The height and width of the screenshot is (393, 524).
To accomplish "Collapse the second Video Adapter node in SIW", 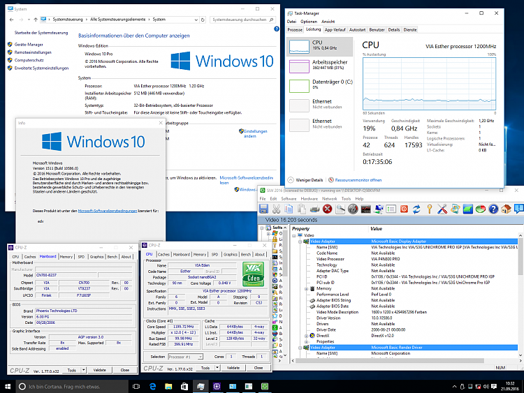I will (x=300, y=348).
